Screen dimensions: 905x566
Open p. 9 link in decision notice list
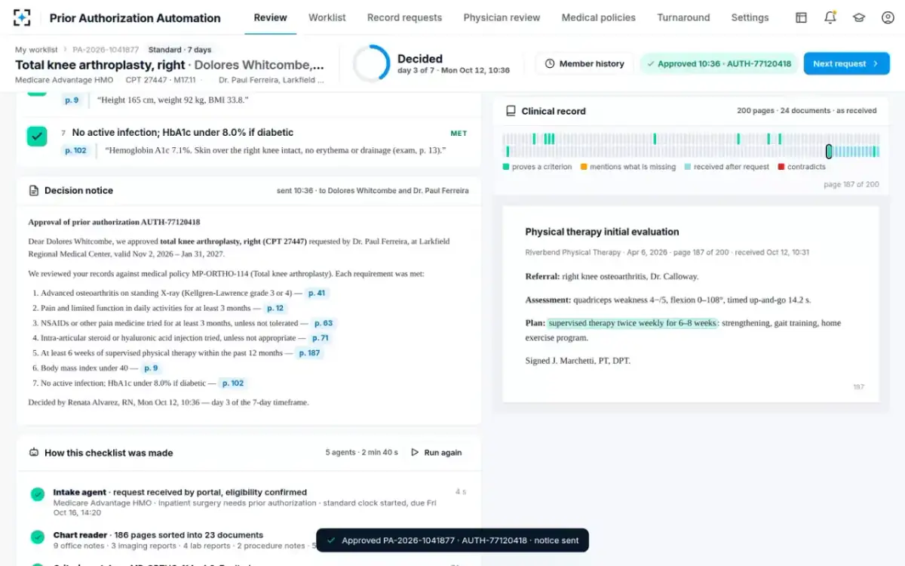click(151, 368)
